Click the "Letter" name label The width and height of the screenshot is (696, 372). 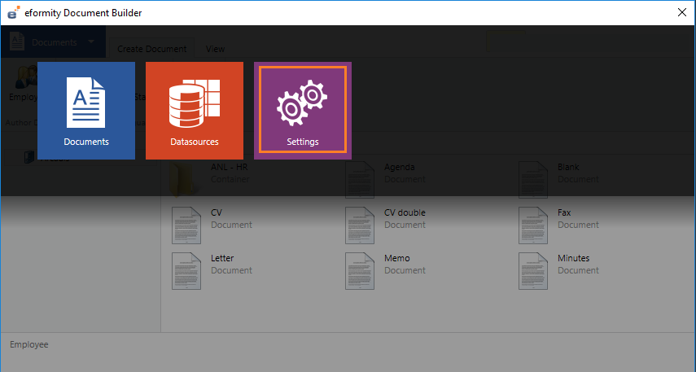coord(222,258)
